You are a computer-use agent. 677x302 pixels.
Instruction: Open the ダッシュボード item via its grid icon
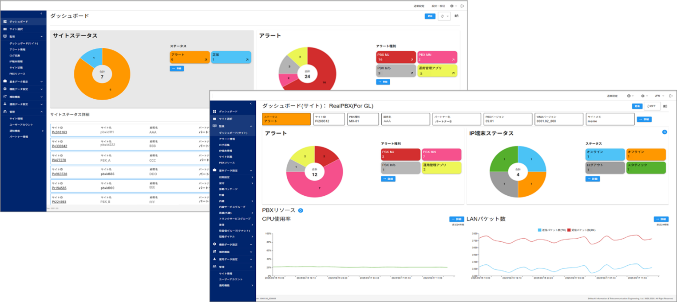214,112
